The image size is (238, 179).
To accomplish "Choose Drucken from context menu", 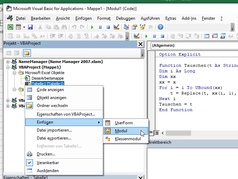I will pyautogui.click(x=64, y=154).
